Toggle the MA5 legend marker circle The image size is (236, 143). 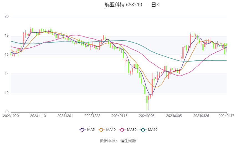[82, 130]
